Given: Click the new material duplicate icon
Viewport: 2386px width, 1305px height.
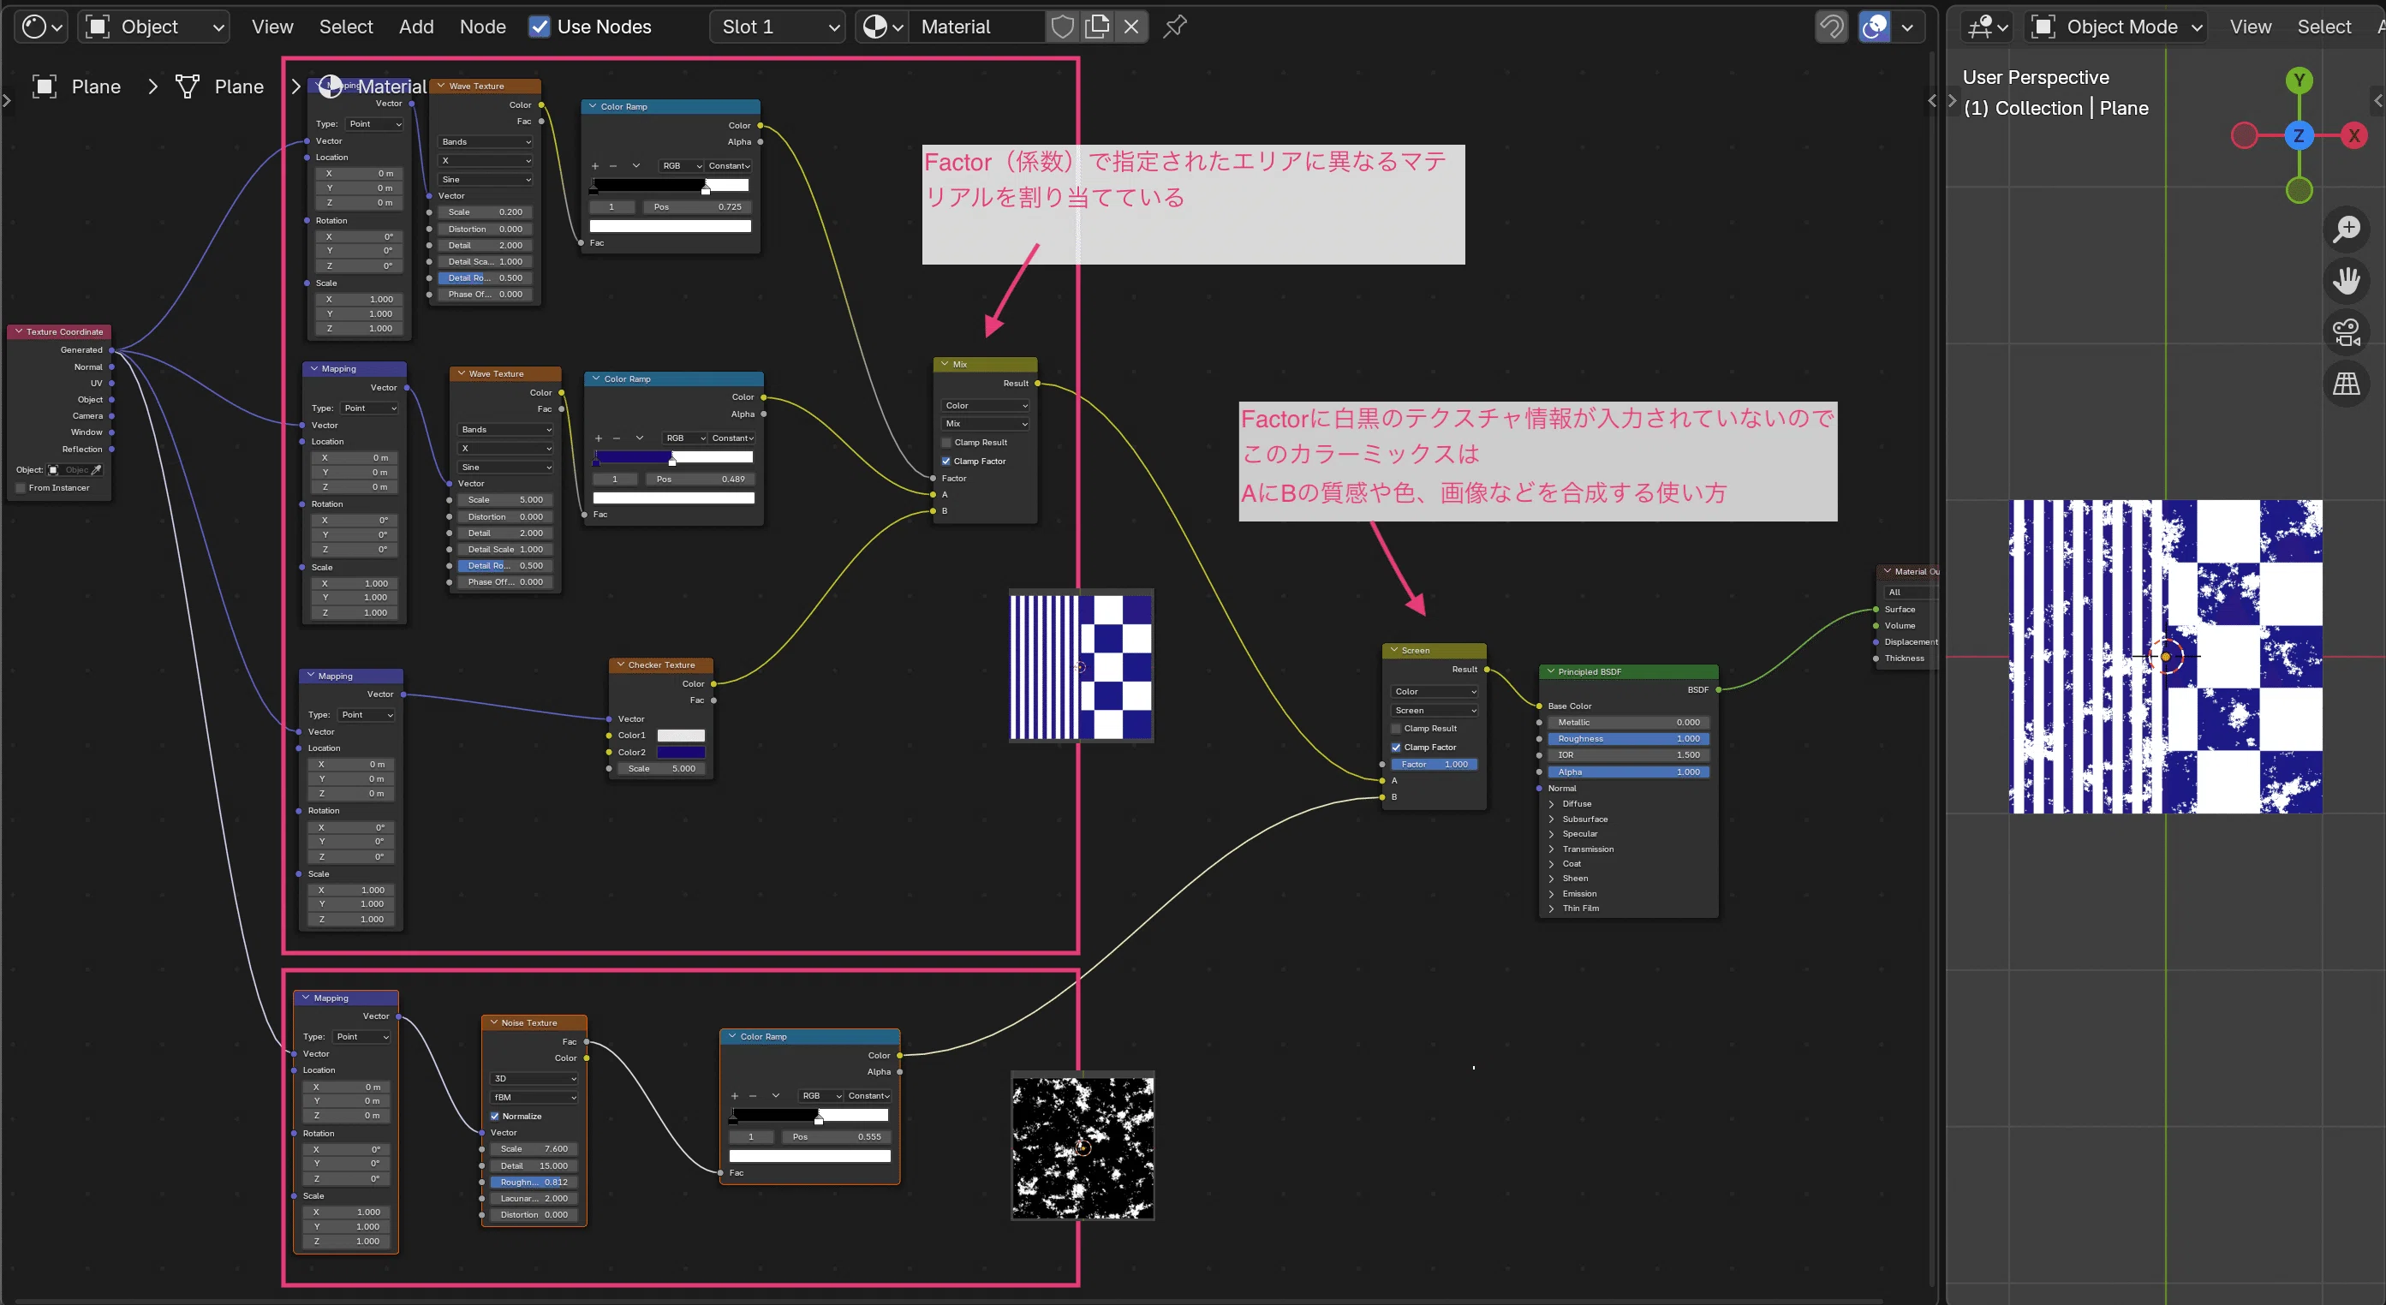Looking at the screenshot, I should (x=1097, y=27).
